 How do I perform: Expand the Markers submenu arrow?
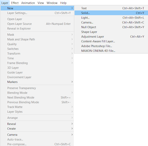pyautogui.click(x=72, y=82)
